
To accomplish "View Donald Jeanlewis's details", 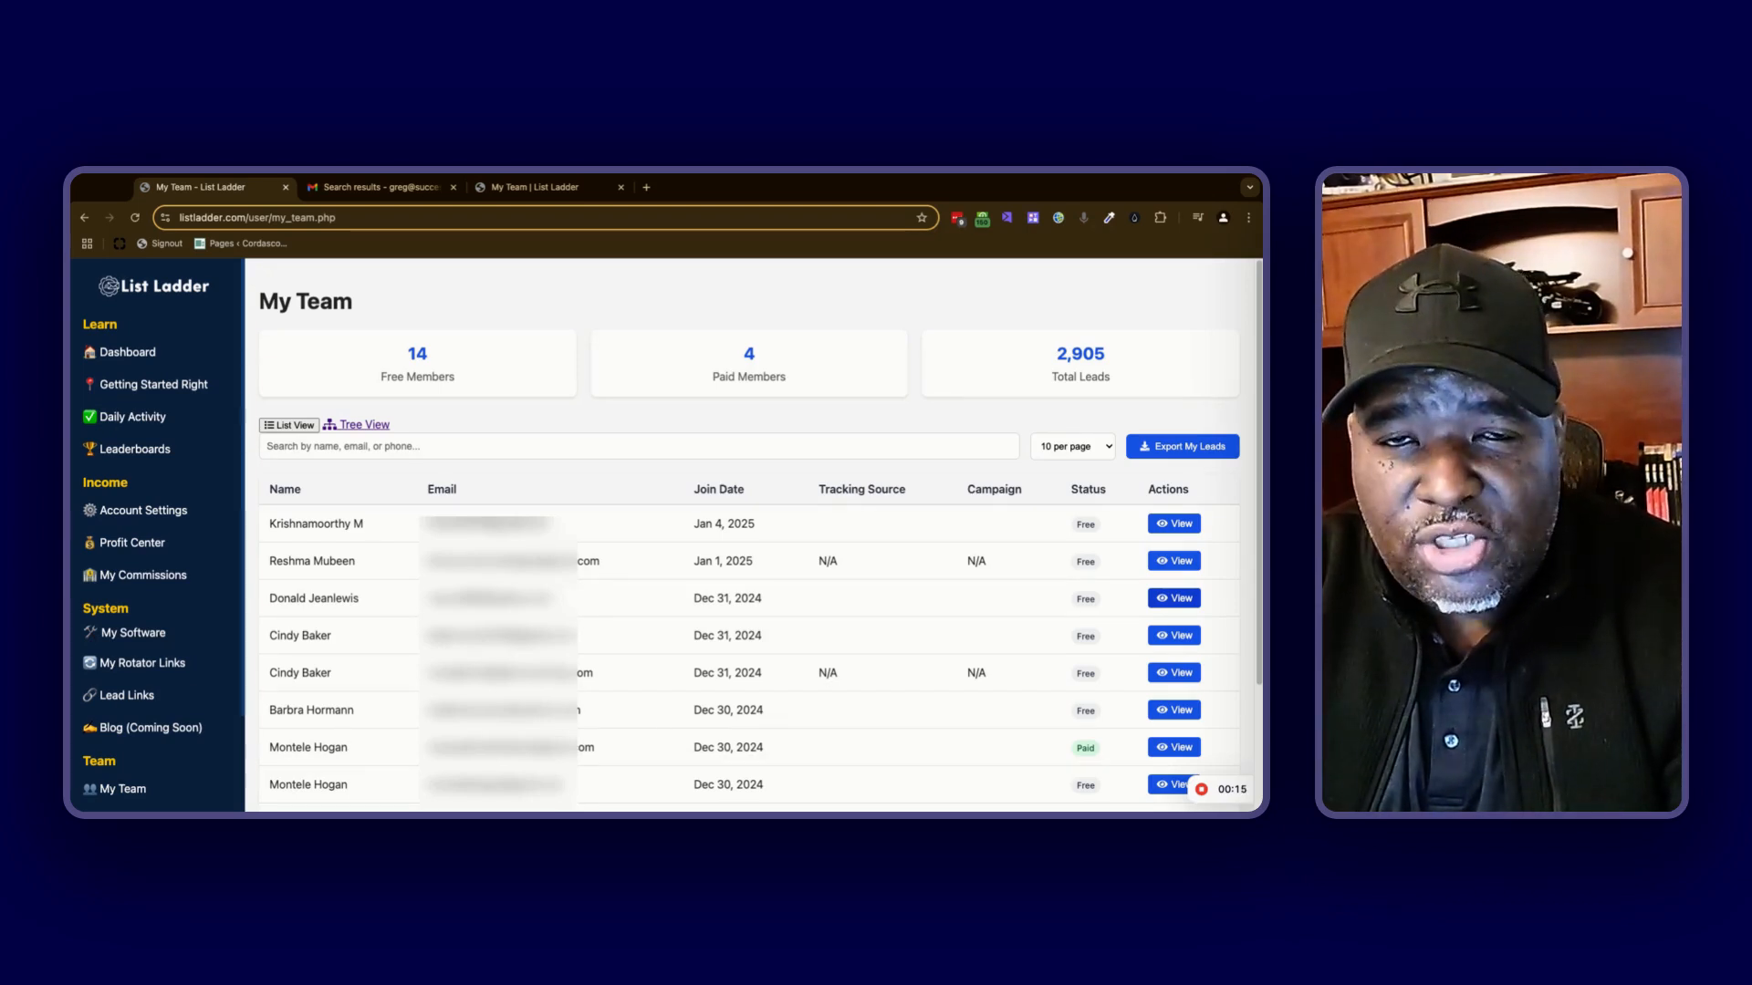I will coord(1174,598).
